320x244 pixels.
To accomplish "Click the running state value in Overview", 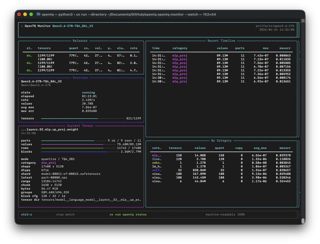I will (x=88, y=93).
